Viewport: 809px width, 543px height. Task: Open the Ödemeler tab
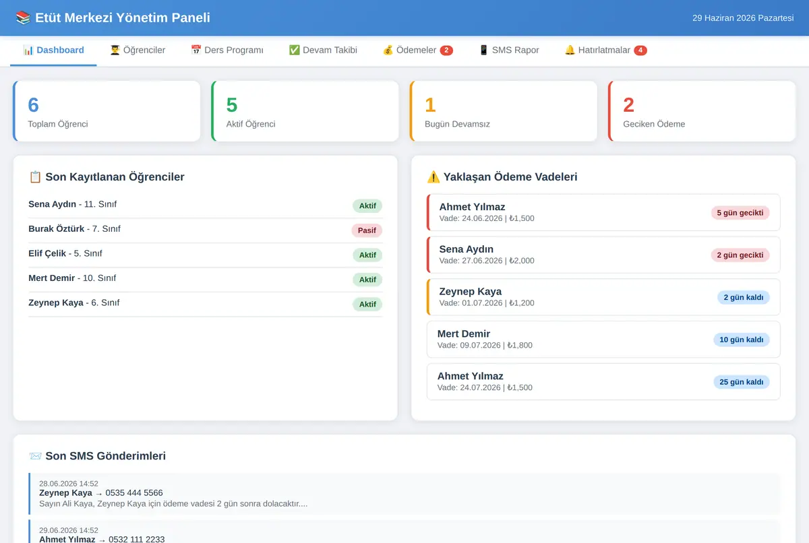[x=417, y=51]
